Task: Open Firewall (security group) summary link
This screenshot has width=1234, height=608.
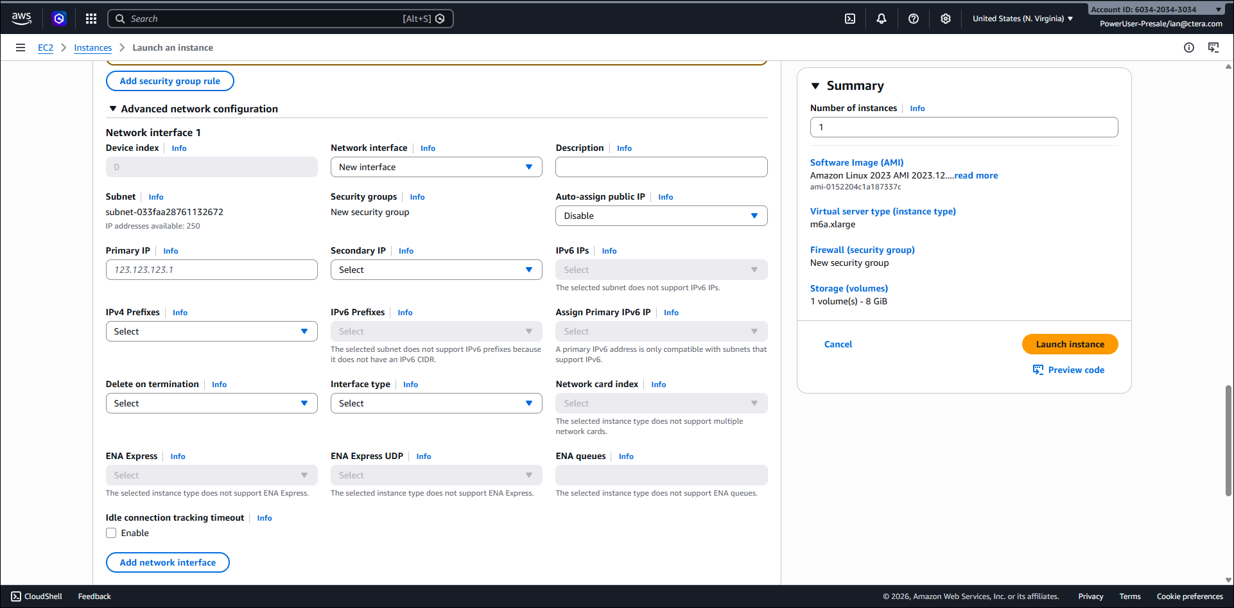Action: tap(862, 250)
